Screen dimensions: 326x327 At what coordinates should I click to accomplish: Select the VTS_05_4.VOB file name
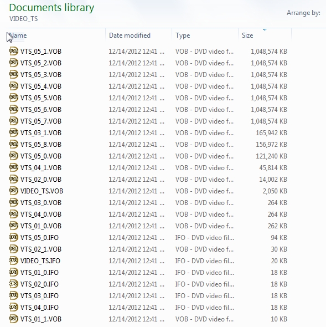[x=41, y=86]
